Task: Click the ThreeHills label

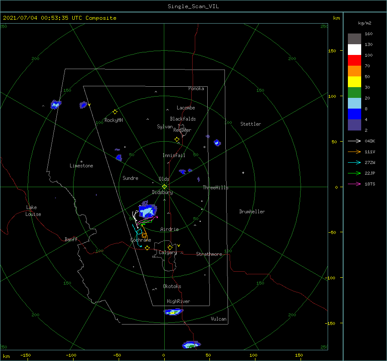Action: click(x=215, y=188)
